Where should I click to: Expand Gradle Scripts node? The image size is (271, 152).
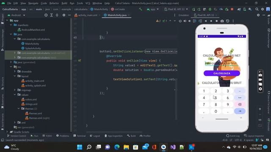[x=7, y=132]
